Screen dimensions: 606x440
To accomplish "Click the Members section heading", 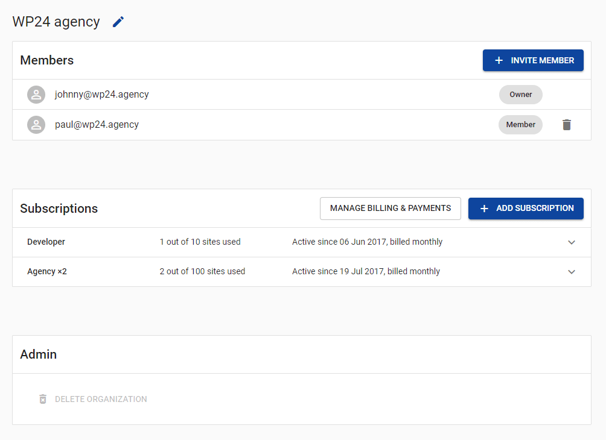I will pyautogui.click(x=46, y=60).
